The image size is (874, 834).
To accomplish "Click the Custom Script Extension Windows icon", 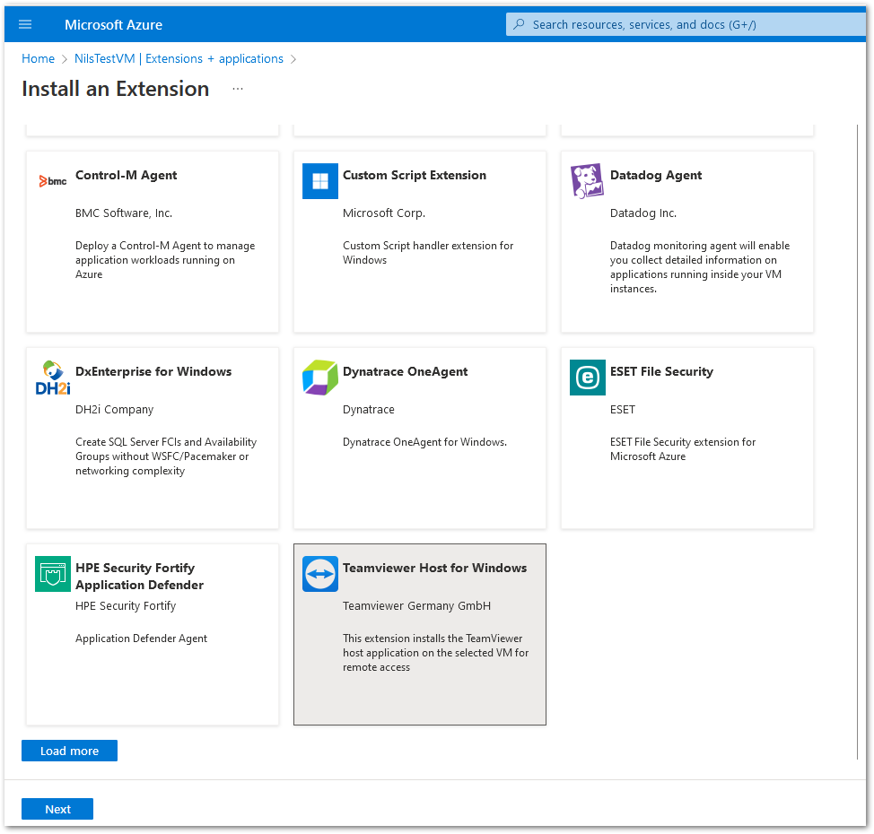I will [320, 181].
